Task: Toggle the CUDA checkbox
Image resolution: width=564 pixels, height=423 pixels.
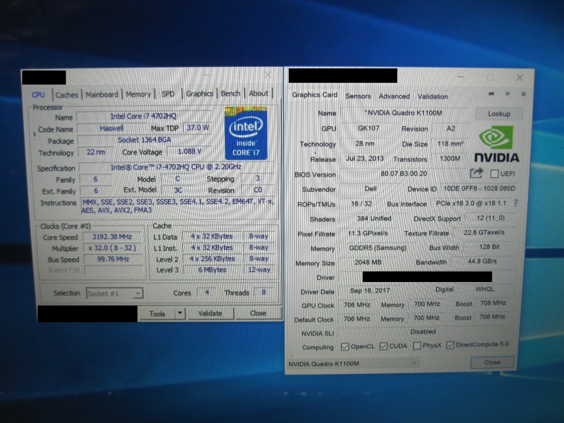Action: point(383,346)
